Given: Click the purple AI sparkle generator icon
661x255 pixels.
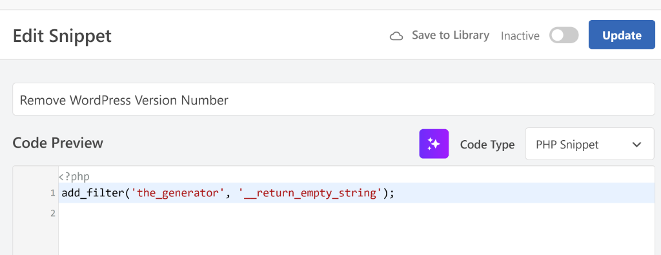Looking at the screenshot, I should point(434,144).
